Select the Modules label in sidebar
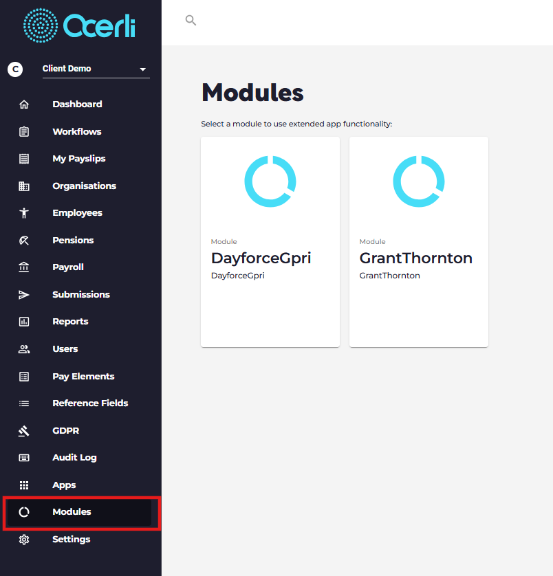This screenshot has width=553, height=576. [72, 512]
